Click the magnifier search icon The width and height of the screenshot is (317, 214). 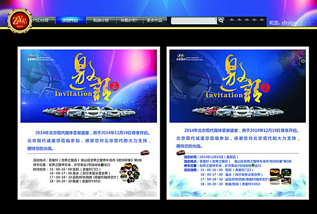221,21
